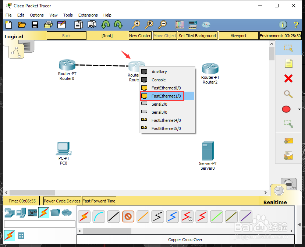Open the Activity Wizard icon

coord(61,25)
